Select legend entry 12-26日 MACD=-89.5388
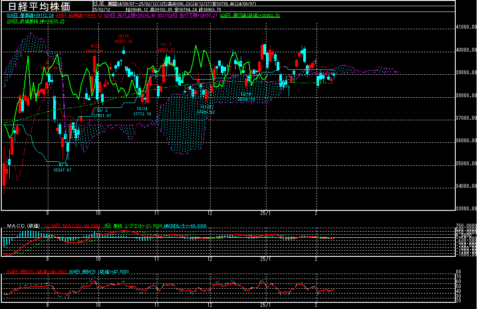477x309 pixels. 72,226
